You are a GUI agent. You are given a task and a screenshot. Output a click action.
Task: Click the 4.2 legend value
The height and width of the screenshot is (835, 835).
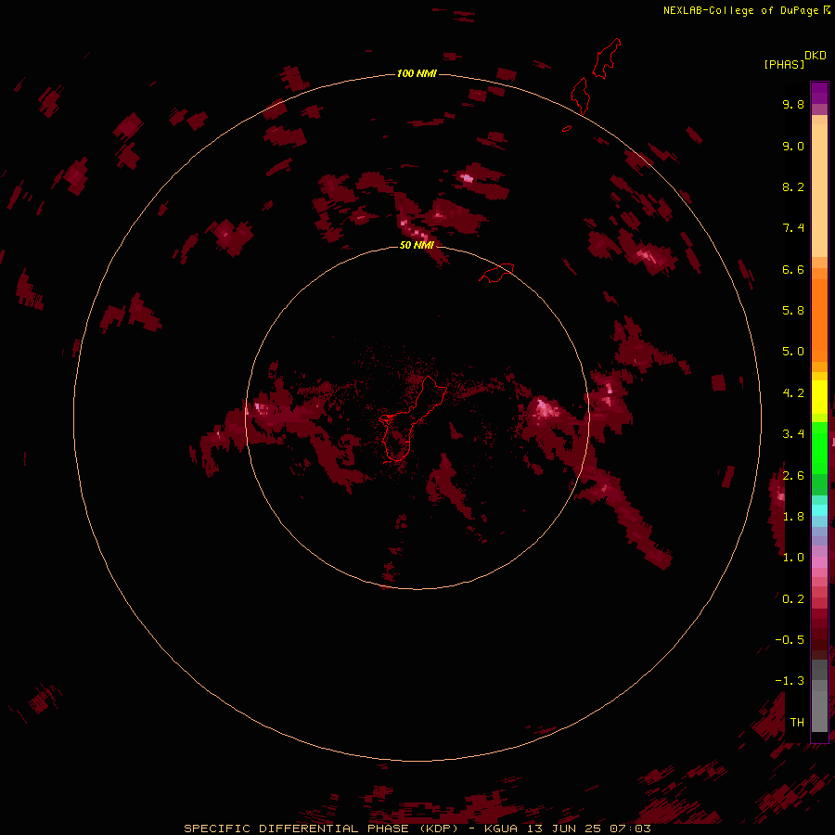pyautogui.click(x=793, y=393)
